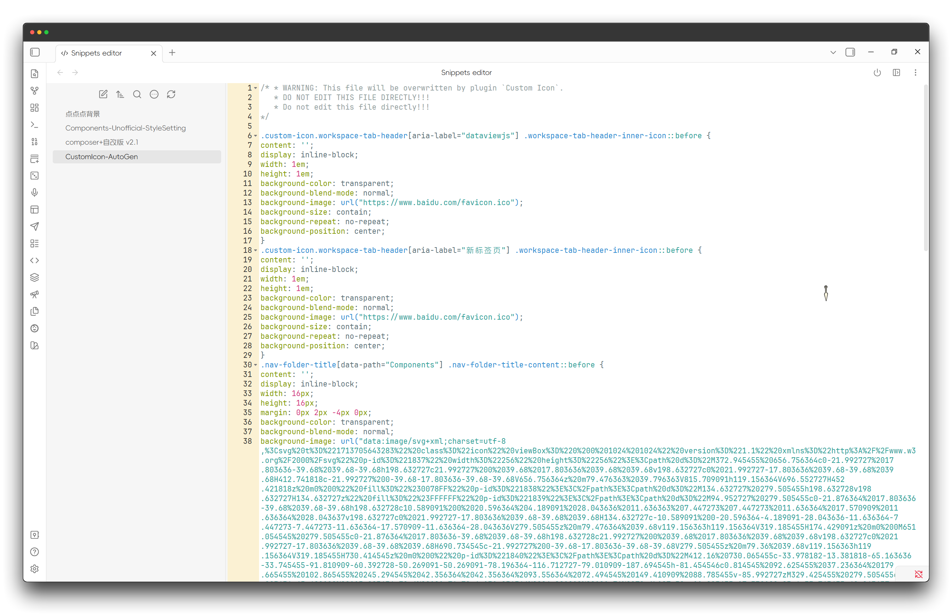Collapse code fold at line 18

pos(256,250)
